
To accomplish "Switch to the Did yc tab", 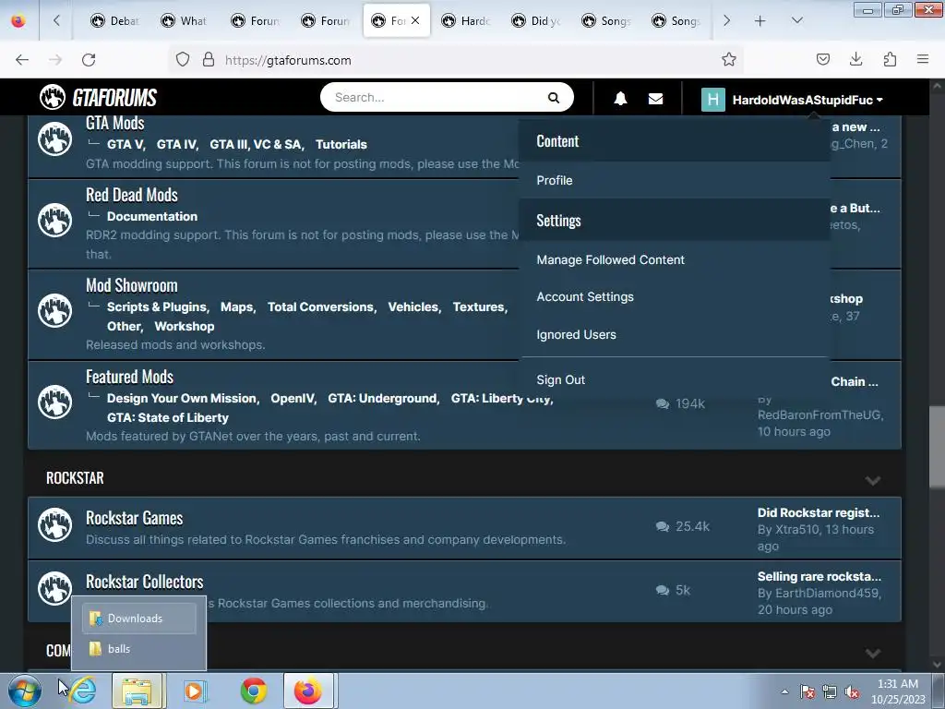I will pyautogui.click(x=536, y=21).
